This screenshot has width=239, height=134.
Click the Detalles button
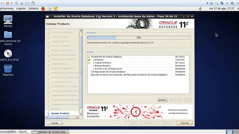[162, 100]
